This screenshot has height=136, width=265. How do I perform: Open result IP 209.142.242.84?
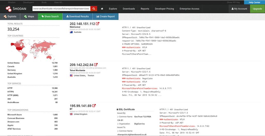coord(82,65)
